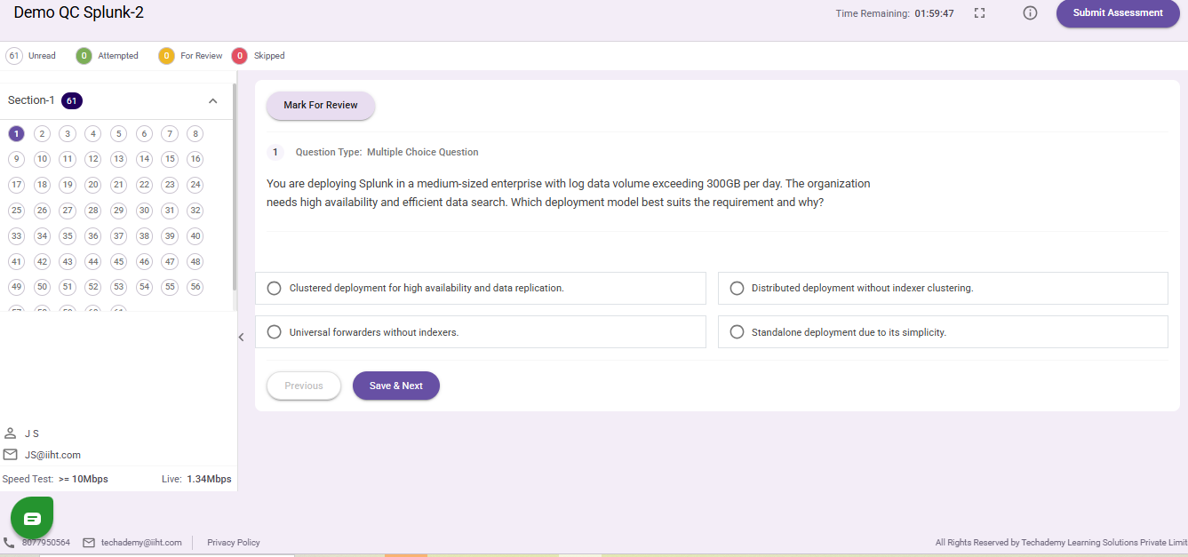
Task: Select the Universal forwarders without indexers option
Action: 275,332
